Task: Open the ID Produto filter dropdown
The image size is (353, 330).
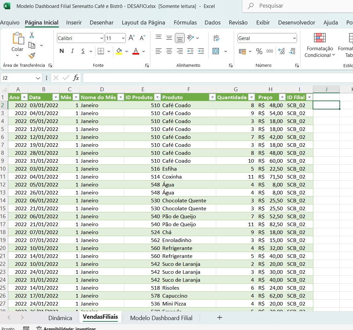Action: 158,97
